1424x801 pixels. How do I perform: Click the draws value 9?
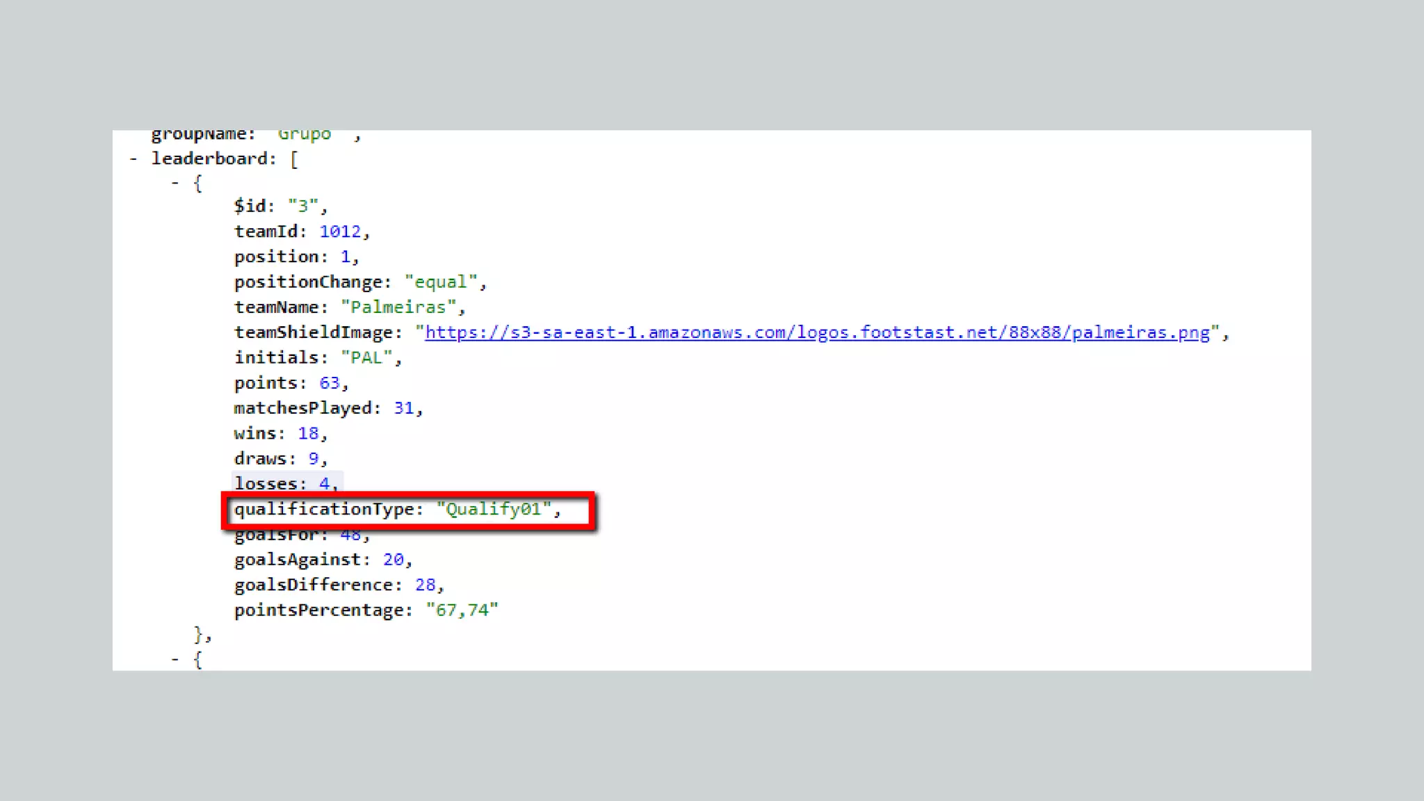[x=314, y=459]
